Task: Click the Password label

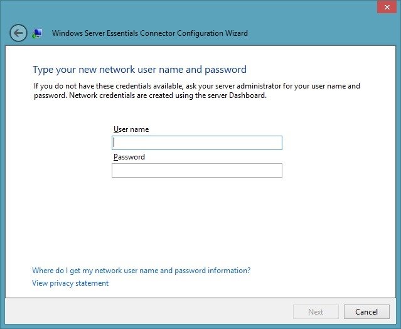Action: [129, 157]
